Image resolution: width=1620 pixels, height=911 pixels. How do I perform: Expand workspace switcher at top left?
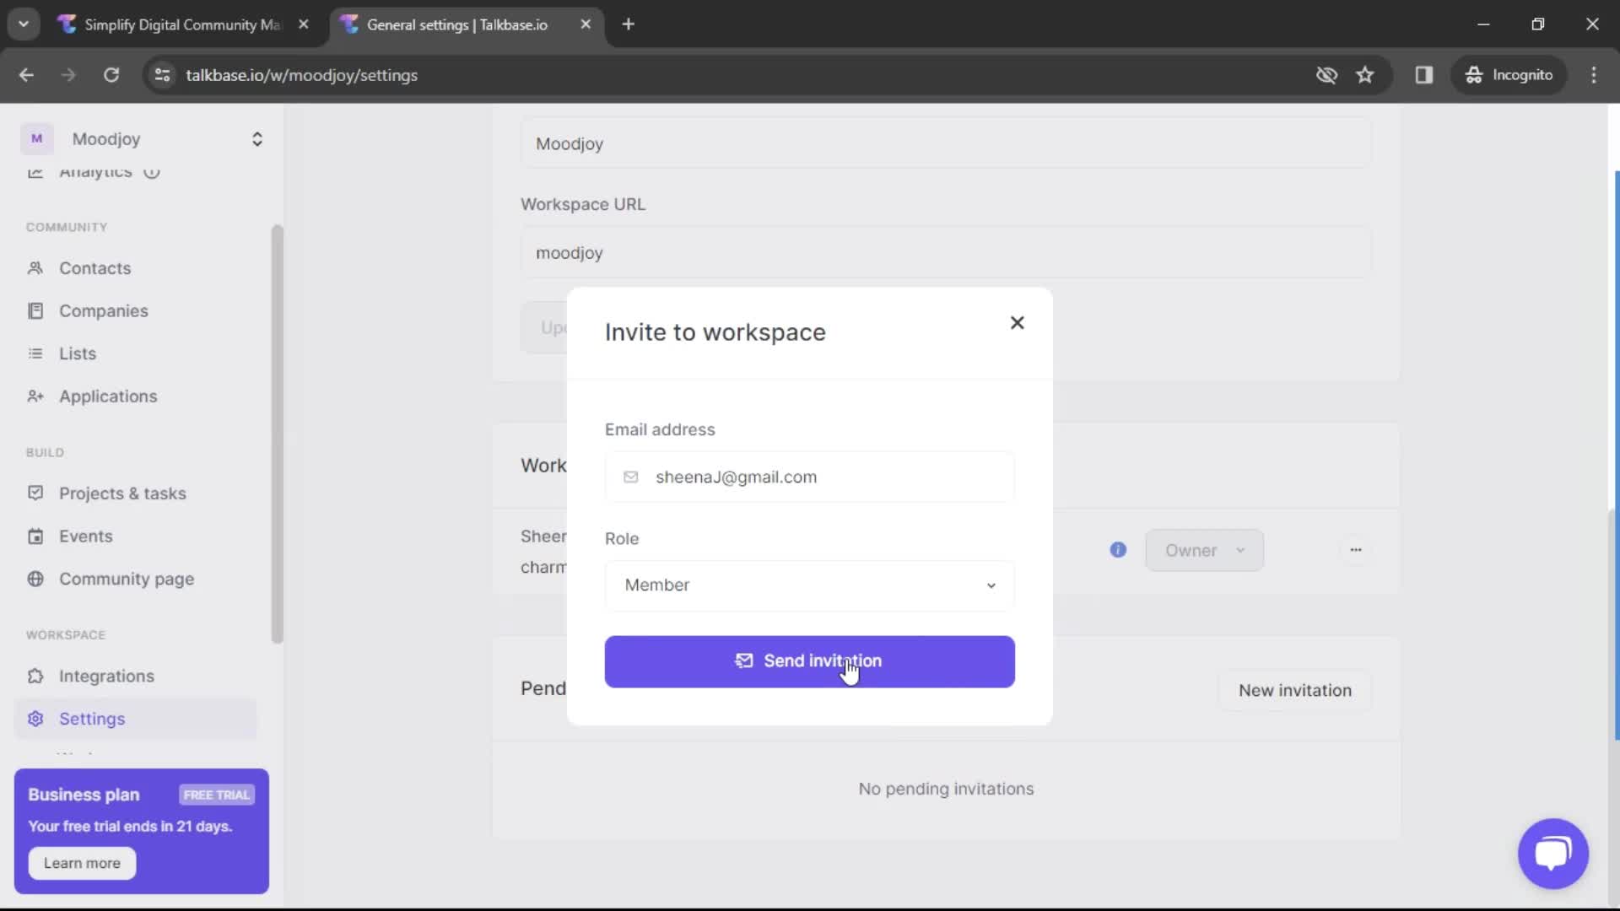[256, 138]
